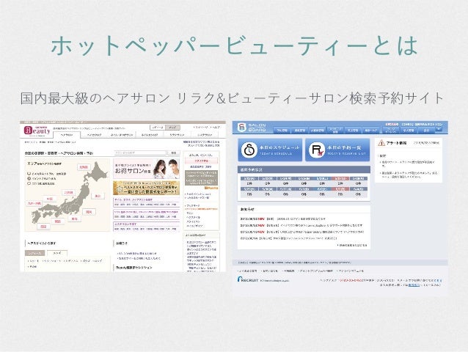
Task: Open the gold ベストスタイル・ベストサロン banner
Action: pyautogui.click(x=146, y=188)
